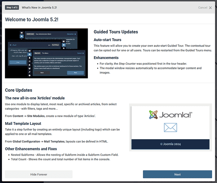Image resolution: width=217 pixels, height=183 pixels.
Task: Click the Hide Forever button
Action: [x=39, y=174]
